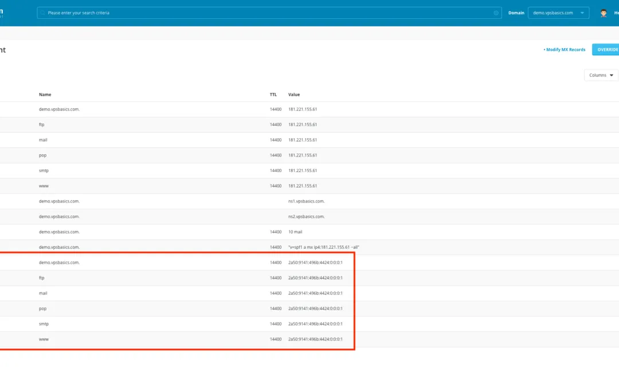The image size is (619, 387).
Task: Click the dropdown arrow on the domain selector
Action: click(582, 12)
